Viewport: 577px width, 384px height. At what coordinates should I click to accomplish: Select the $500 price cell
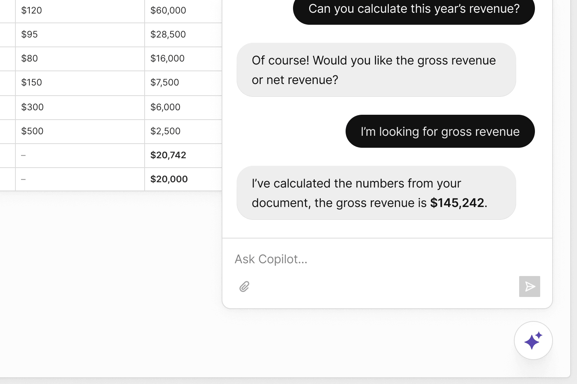pos(32,131)
